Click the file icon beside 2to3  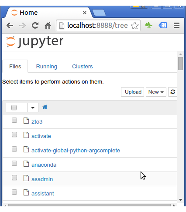tap(26, 121)
